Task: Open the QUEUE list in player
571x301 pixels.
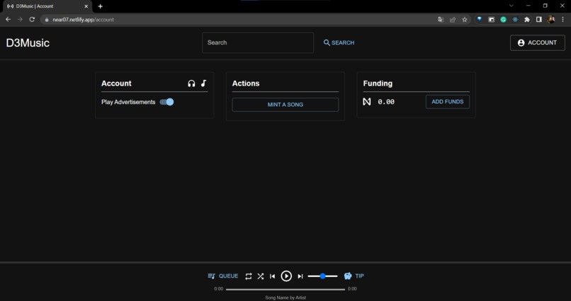Action: (222, 276)
